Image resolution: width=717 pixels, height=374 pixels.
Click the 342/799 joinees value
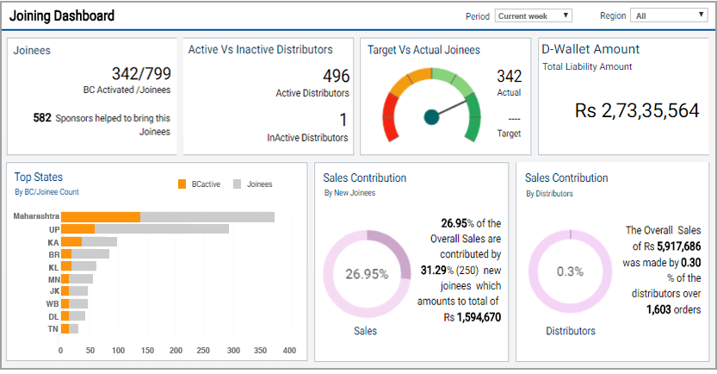click(141, 73)
